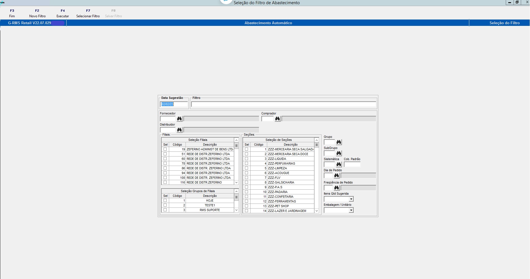
Task: Check filial with code 60
Action: tap(165, 159)
